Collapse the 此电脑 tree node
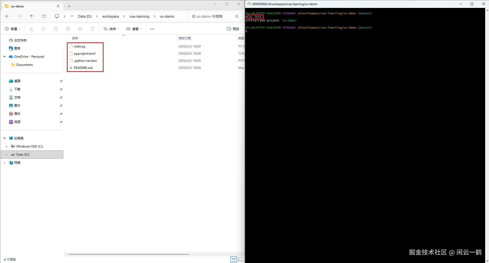489x263 pixels. click(x=4, y=138)
